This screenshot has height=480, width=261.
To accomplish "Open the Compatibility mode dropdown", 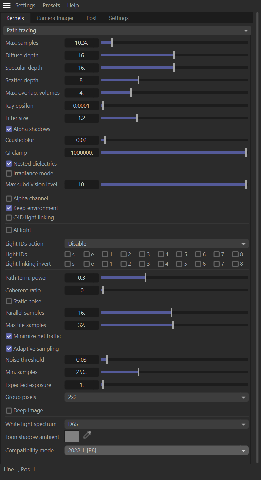I will point(156,450).
